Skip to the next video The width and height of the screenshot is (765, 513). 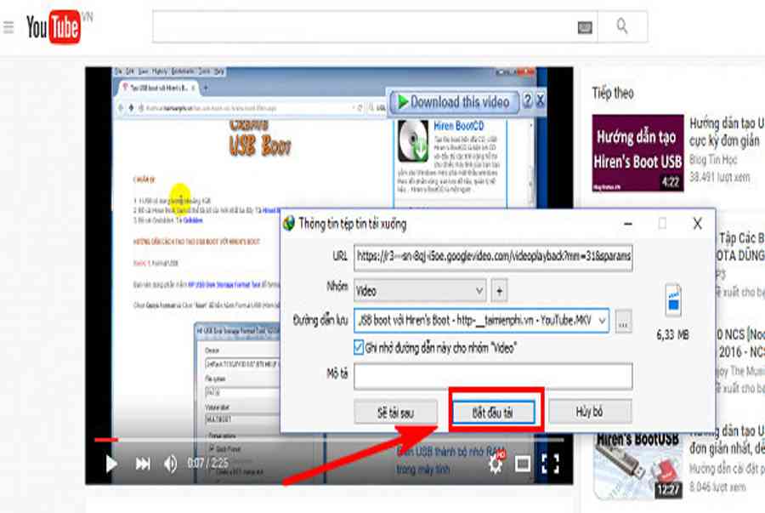(143, 464)
